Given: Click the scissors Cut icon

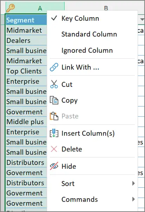Looking at the screenshot, I should (54, 84).
